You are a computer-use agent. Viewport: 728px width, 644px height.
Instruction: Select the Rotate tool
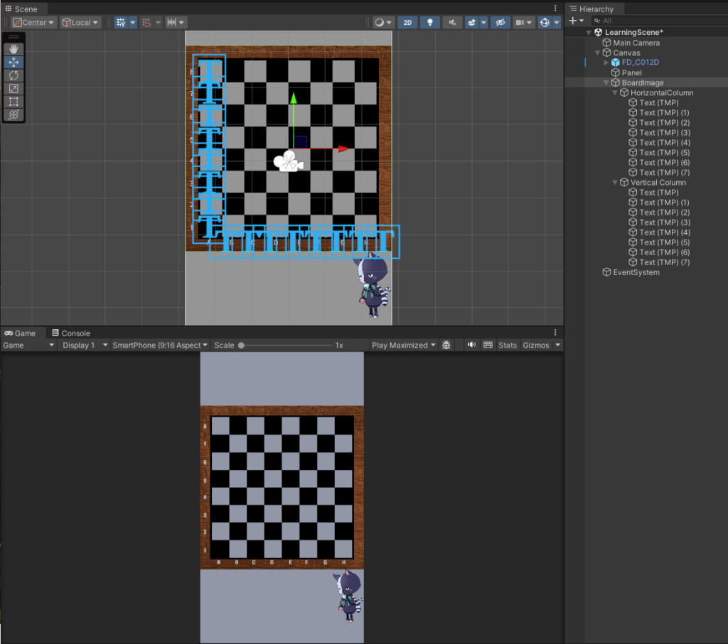pos(14,75)
